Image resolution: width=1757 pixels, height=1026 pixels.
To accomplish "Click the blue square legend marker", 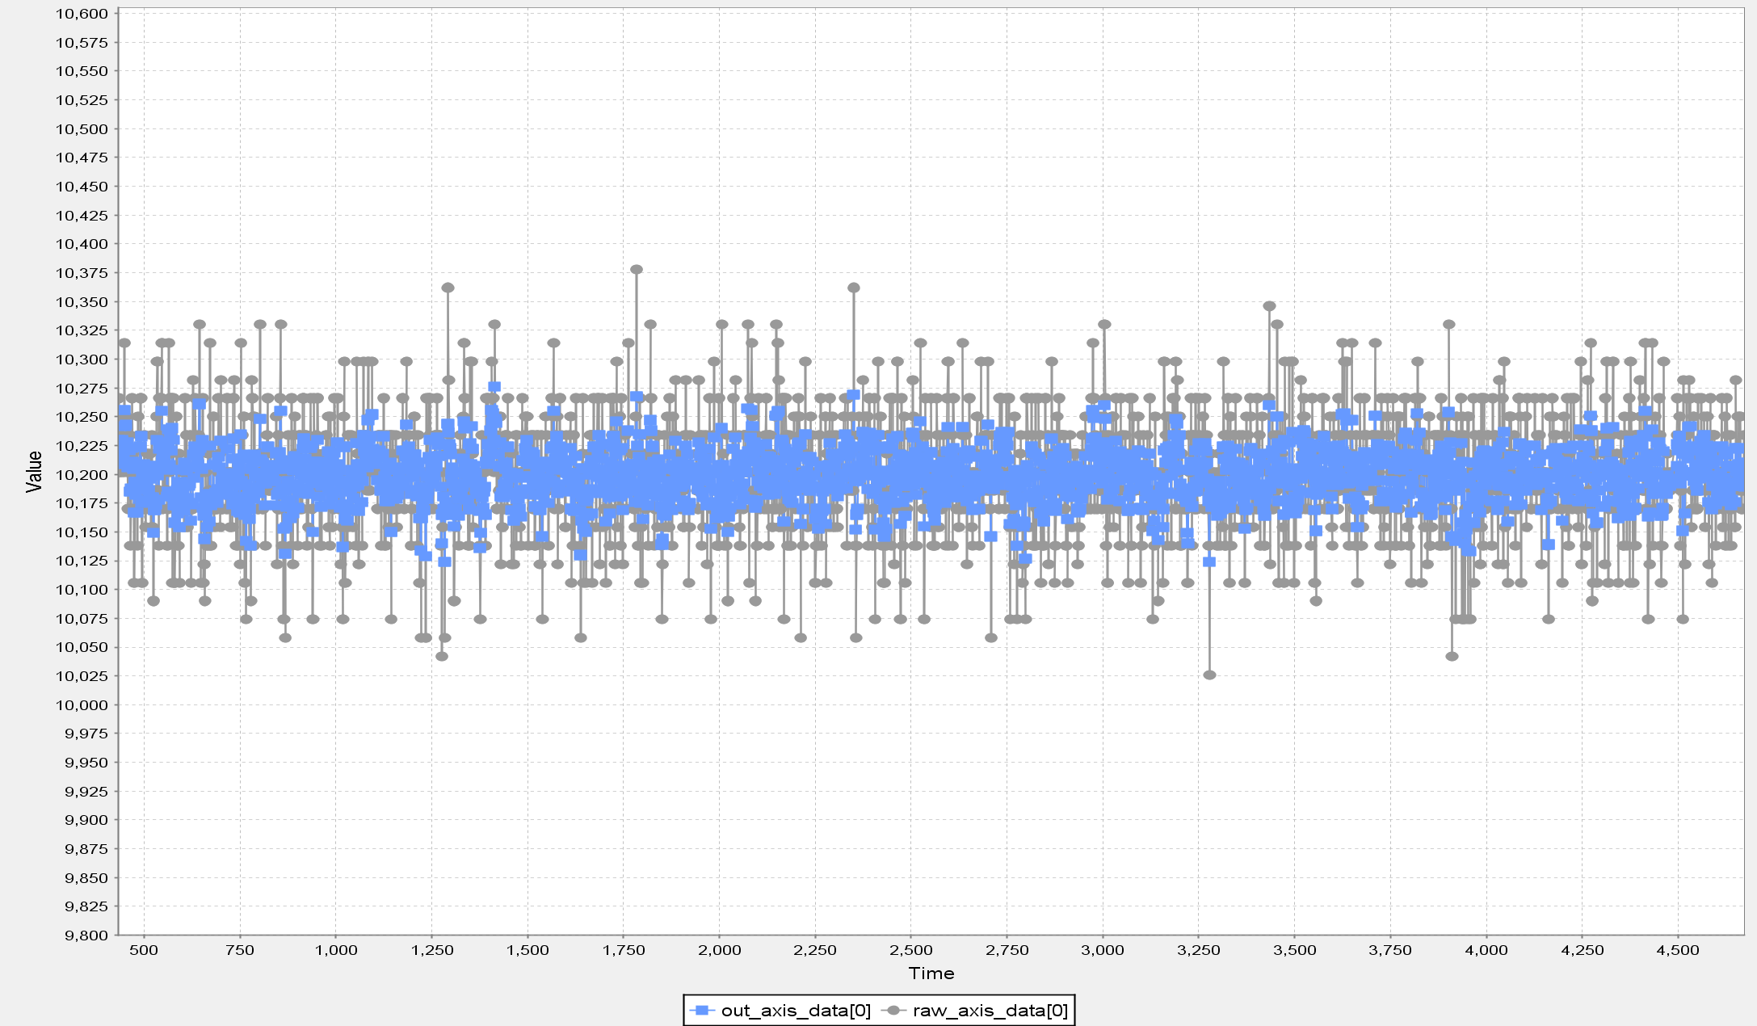I will [701, 1011].
